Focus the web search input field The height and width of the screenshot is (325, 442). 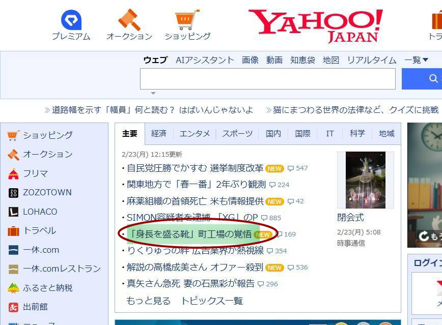(x=268, y=79)
